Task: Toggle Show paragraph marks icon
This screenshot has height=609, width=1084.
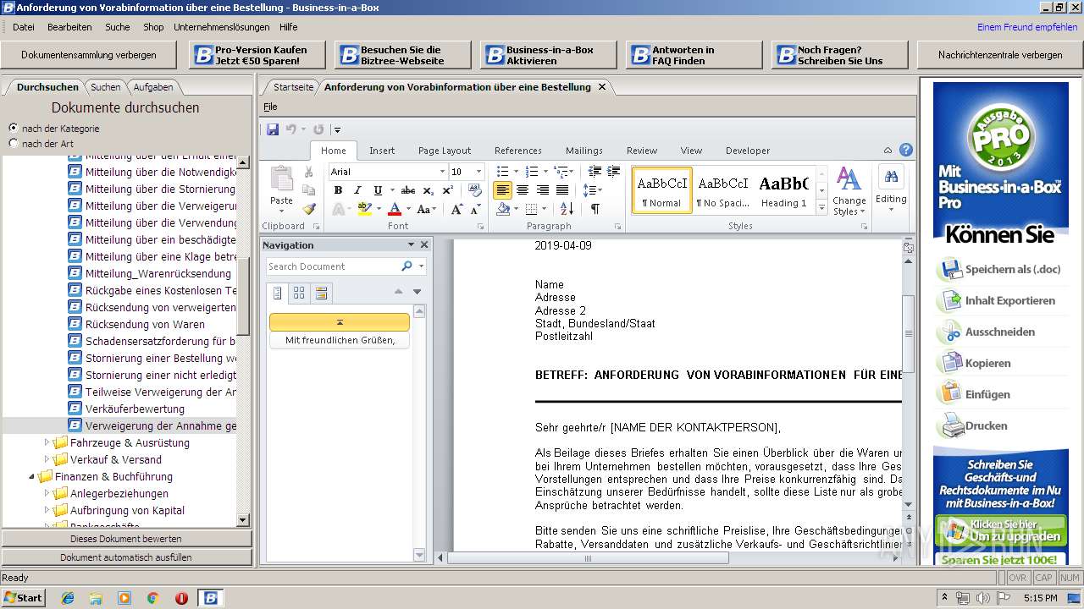Action: point(595,209)
